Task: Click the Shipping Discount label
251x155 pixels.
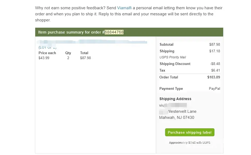Action: pyautogui.click(x=175, y=64)
